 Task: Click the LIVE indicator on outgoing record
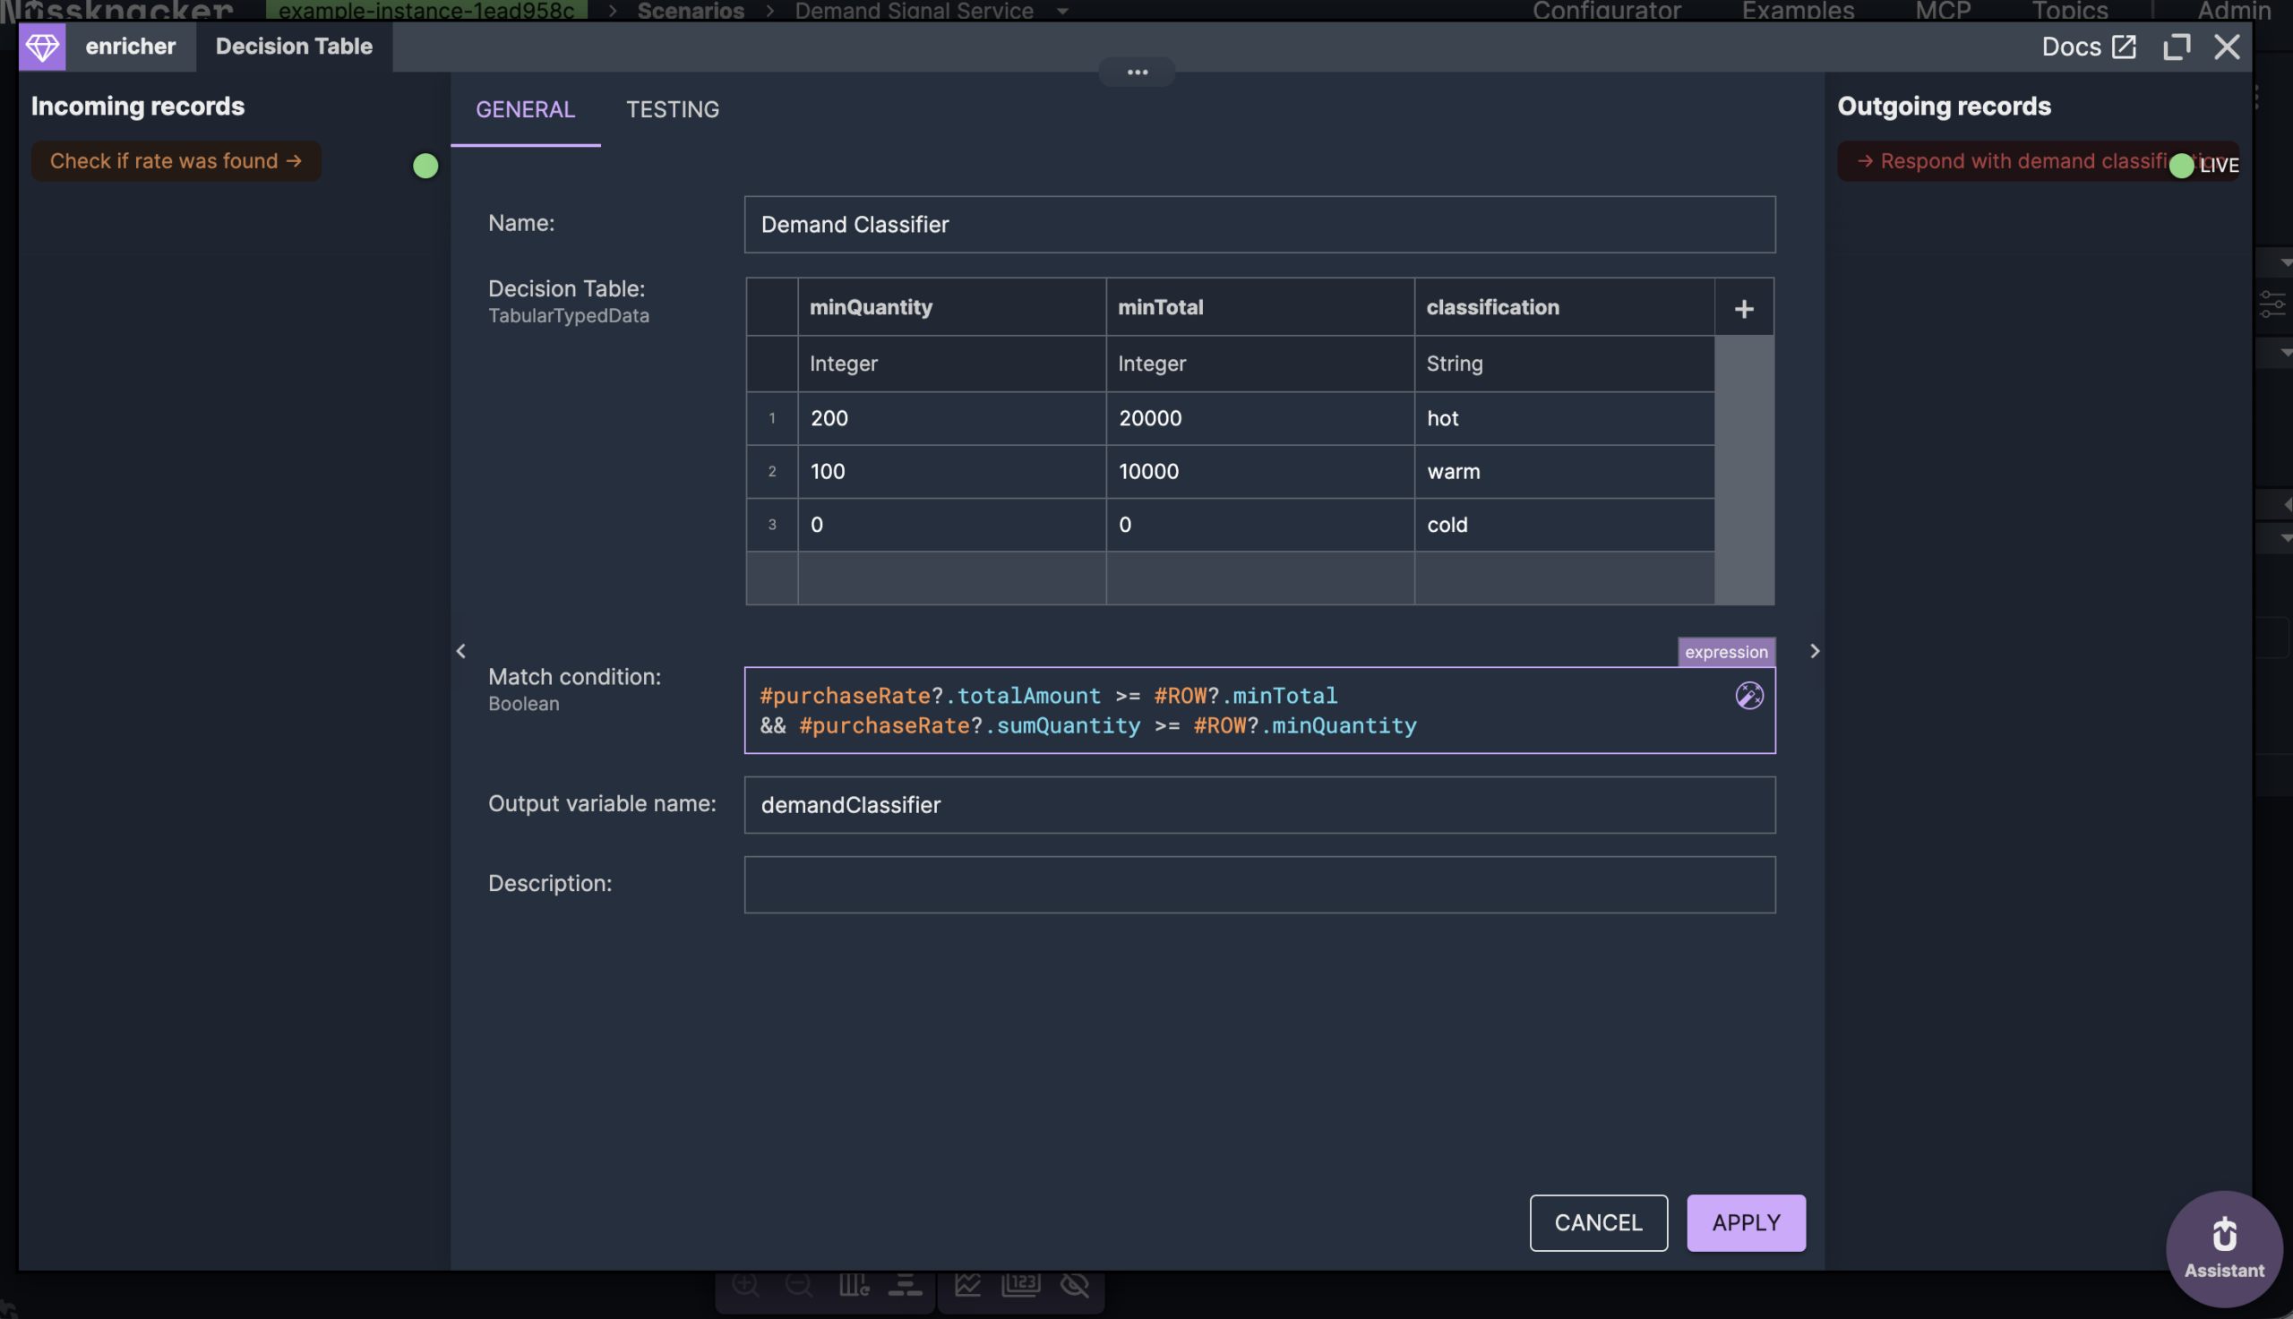tap(2204, 165)
